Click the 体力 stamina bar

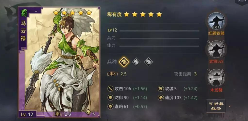point(159,46)
